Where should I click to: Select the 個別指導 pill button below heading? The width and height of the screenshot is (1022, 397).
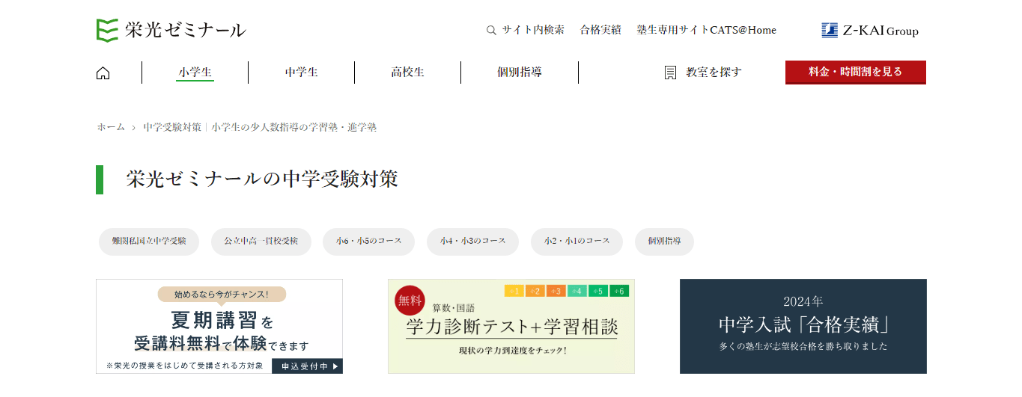tap(664, 241)
